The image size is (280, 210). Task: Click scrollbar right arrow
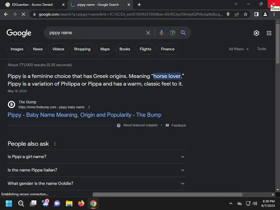(x=273, y=194)
